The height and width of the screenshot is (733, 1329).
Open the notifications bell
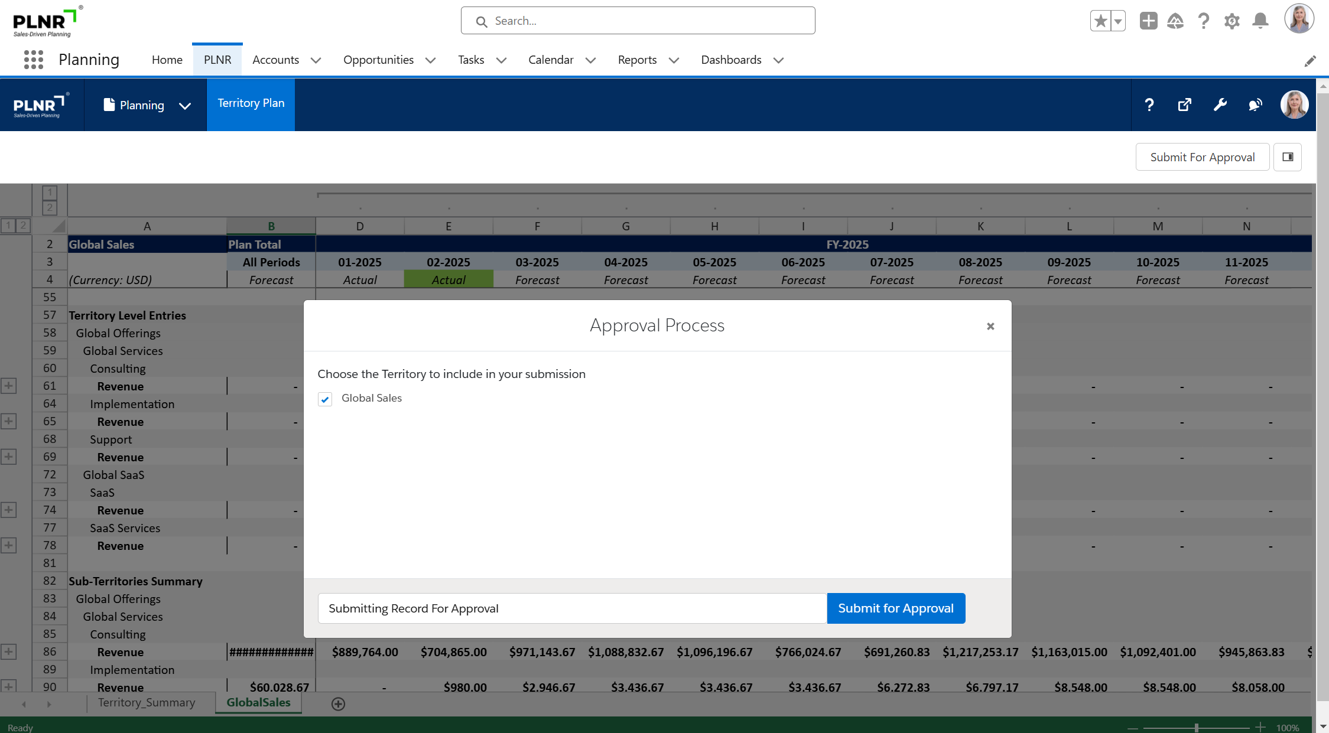(x=1260, y=21)
